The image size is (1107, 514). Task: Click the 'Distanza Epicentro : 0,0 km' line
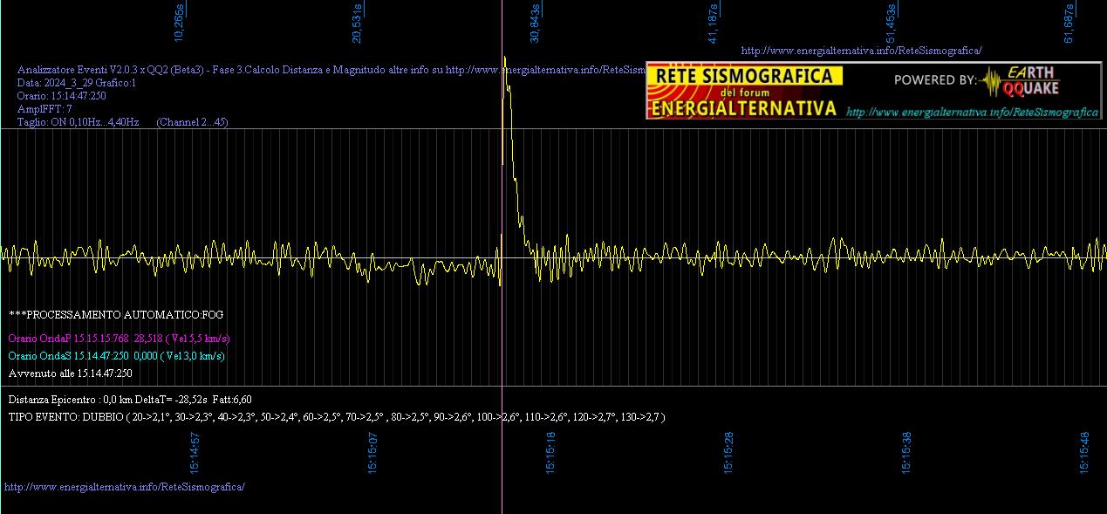(130, 399)
